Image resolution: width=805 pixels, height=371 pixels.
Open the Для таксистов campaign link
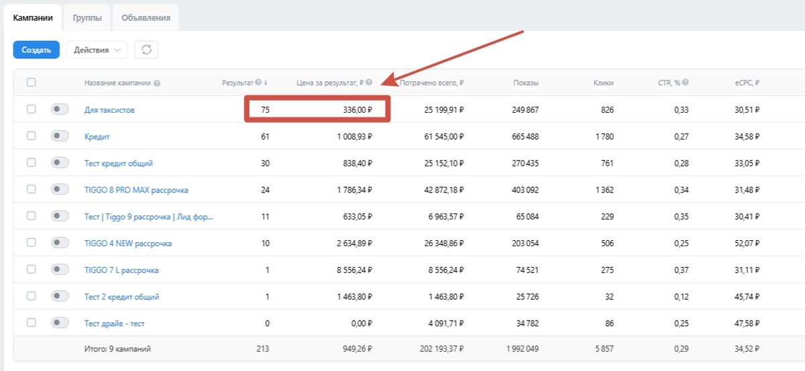tap(109, 110)
